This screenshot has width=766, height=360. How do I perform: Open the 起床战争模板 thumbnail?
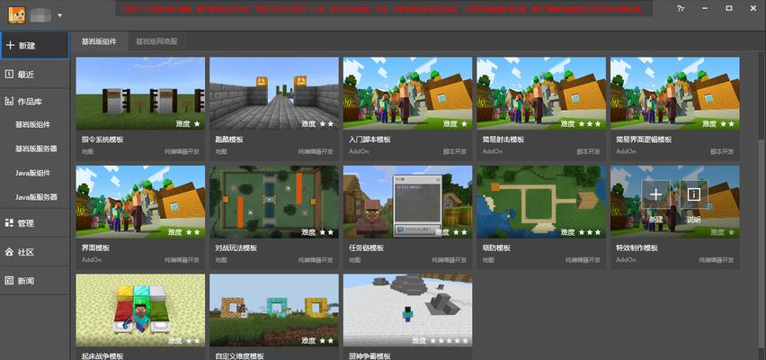point(140,310)
